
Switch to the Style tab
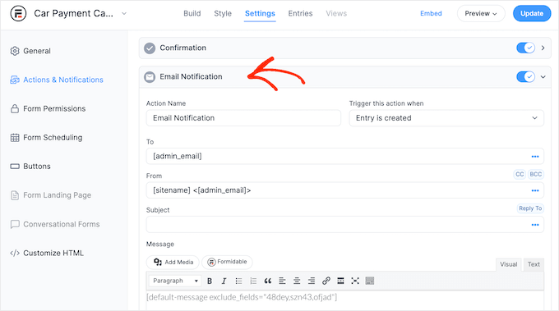[223, 13]
